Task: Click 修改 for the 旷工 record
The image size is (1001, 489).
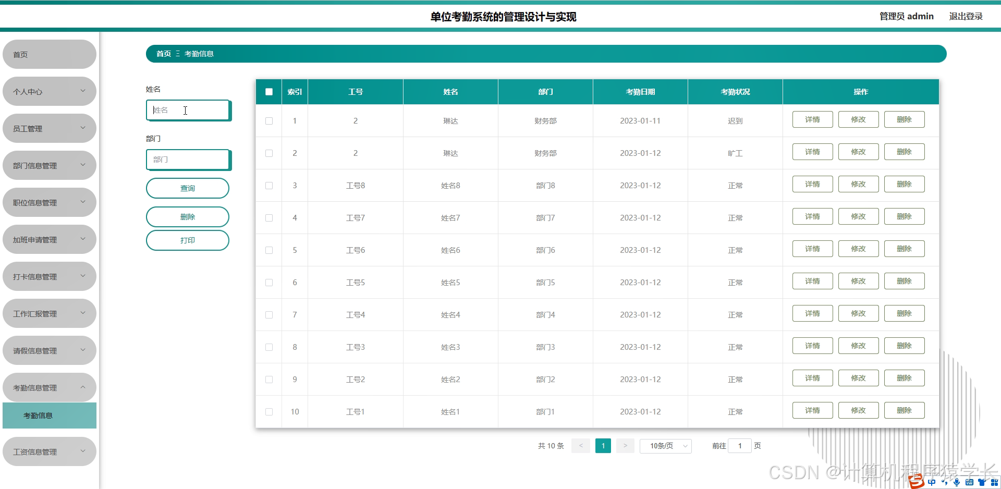Action: pos(858,152)
